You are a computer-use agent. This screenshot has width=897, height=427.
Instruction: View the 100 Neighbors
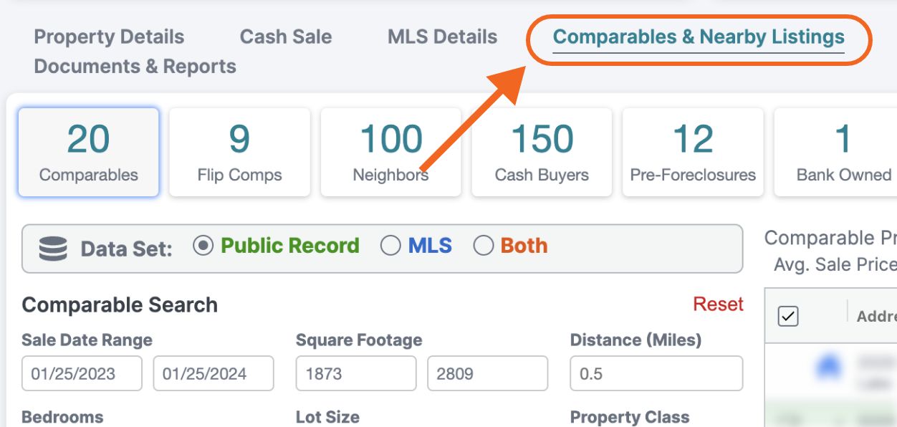point(390,151)
